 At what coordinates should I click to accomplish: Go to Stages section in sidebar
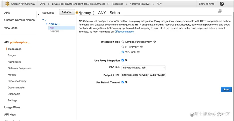click(12, 55)
